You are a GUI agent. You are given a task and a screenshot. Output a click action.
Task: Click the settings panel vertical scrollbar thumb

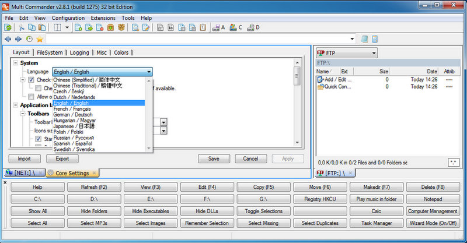(x=297, y=76)
